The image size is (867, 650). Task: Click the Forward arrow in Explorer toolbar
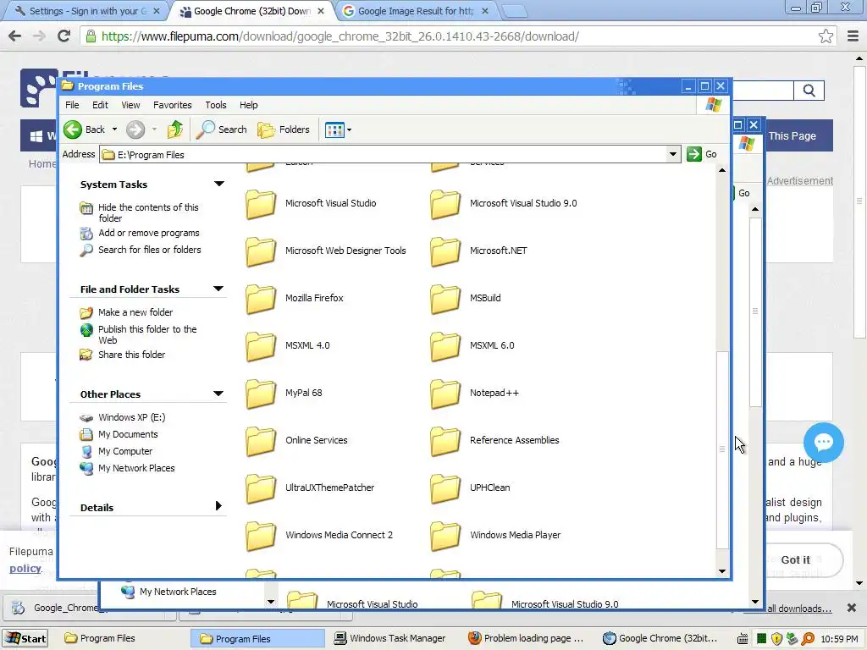click(x=135, y=129)
